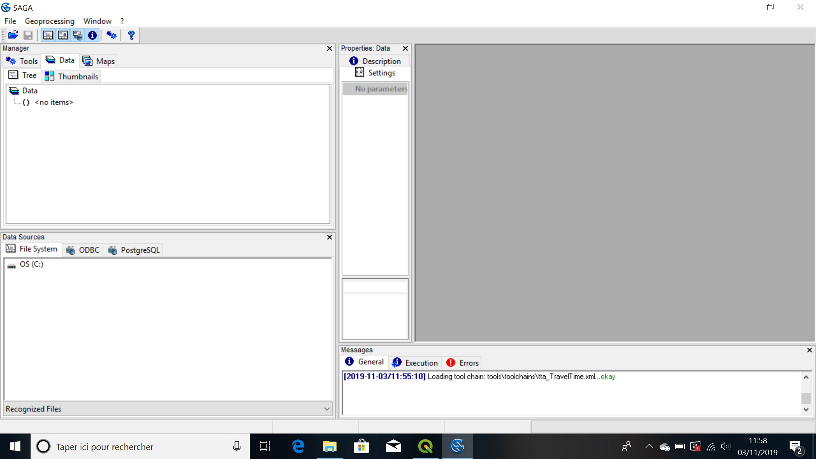Click the Open (load file) toolbar icon
816x459 pixels.
coord(13,35)
